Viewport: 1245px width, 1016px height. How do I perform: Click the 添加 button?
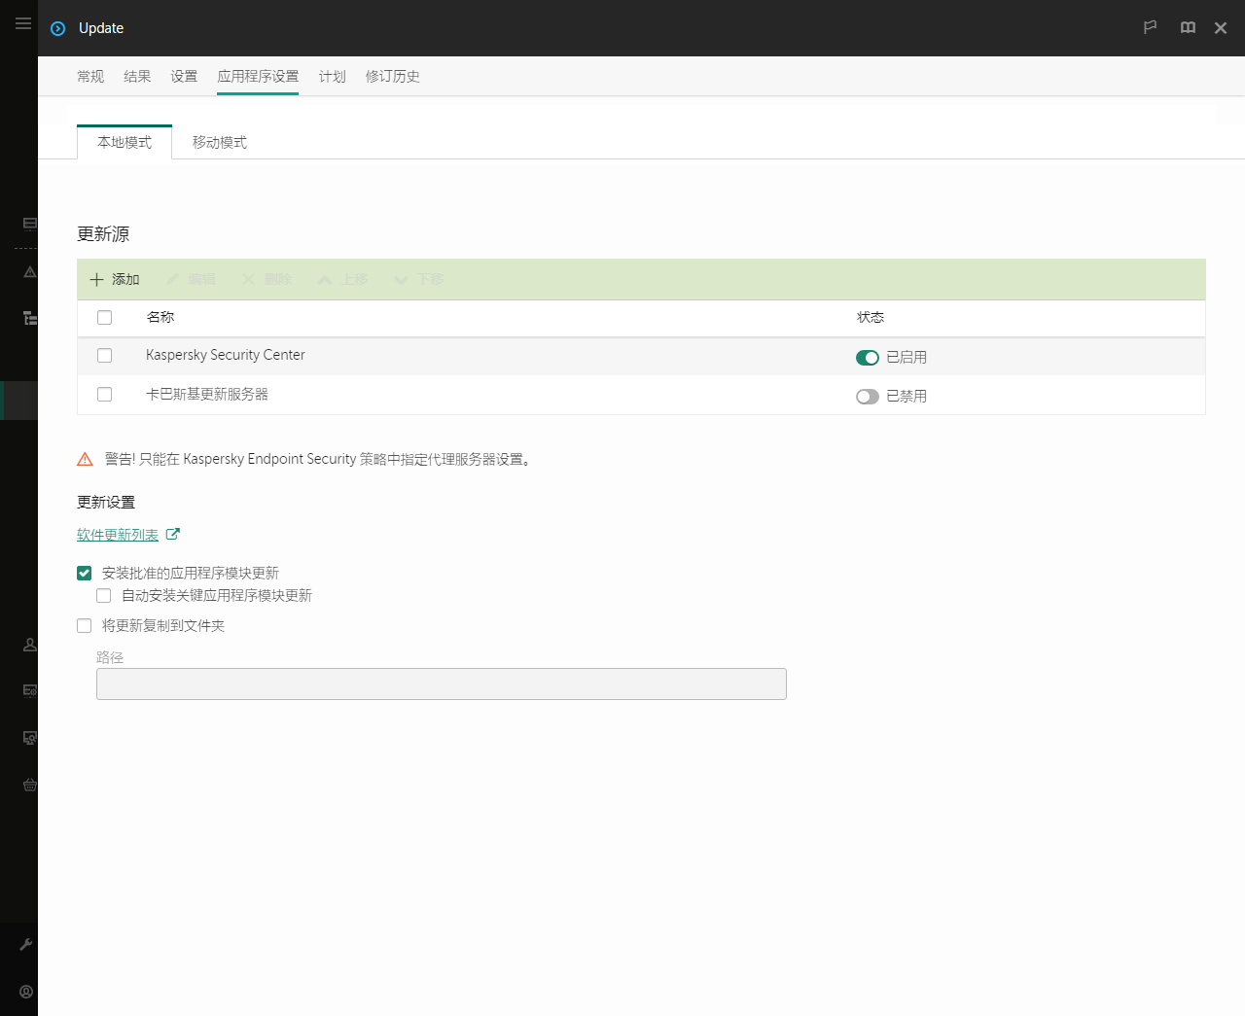point(115,279)
